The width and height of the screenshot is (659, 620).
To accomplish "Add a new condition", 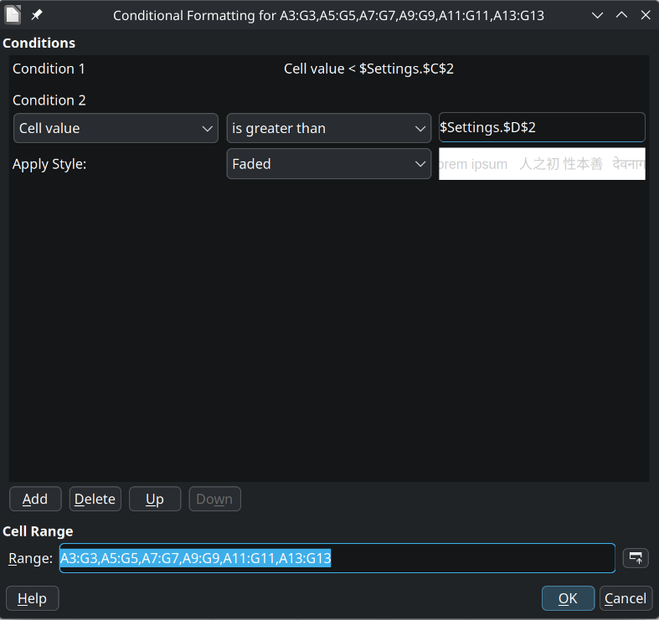I will [35, 499].
